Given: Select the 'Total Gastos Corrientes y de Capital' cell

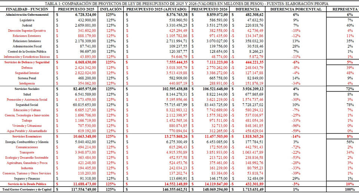Looking at the screenshot, I should (27, 190).
